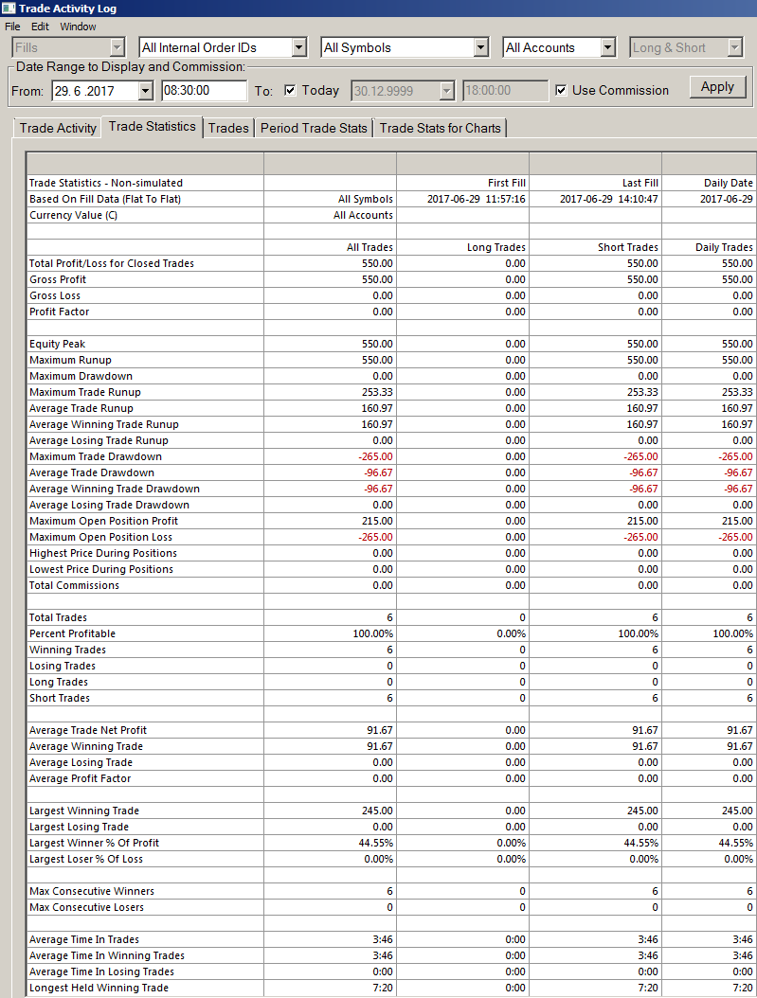Image resolution: width=757 pixels, height=998 pixels.
Task: Open the From date picker dropdown
Action: coord(146,91)
